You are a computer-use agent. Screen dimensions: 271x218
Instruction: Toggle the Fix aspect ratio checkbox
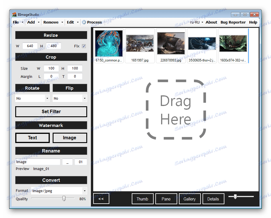[84, 46]
